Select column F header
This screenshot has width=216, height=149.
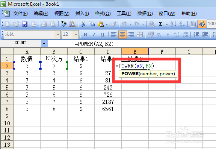point(162,52)
